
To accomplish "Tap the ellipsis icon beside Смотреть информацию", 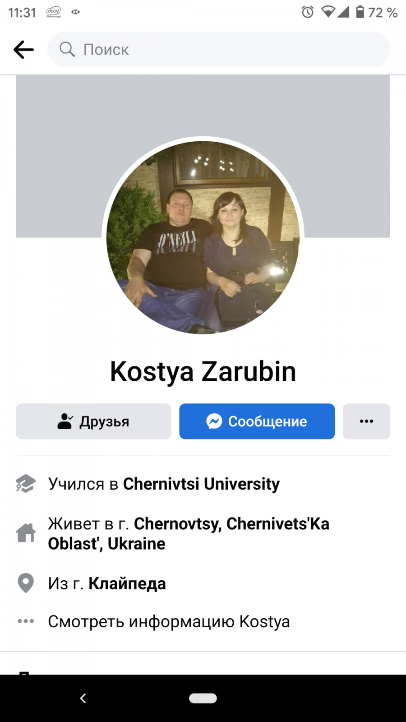I will click(26, 621).
